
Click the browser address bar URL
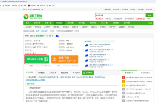pyautogui.click(x=15, y=1)
